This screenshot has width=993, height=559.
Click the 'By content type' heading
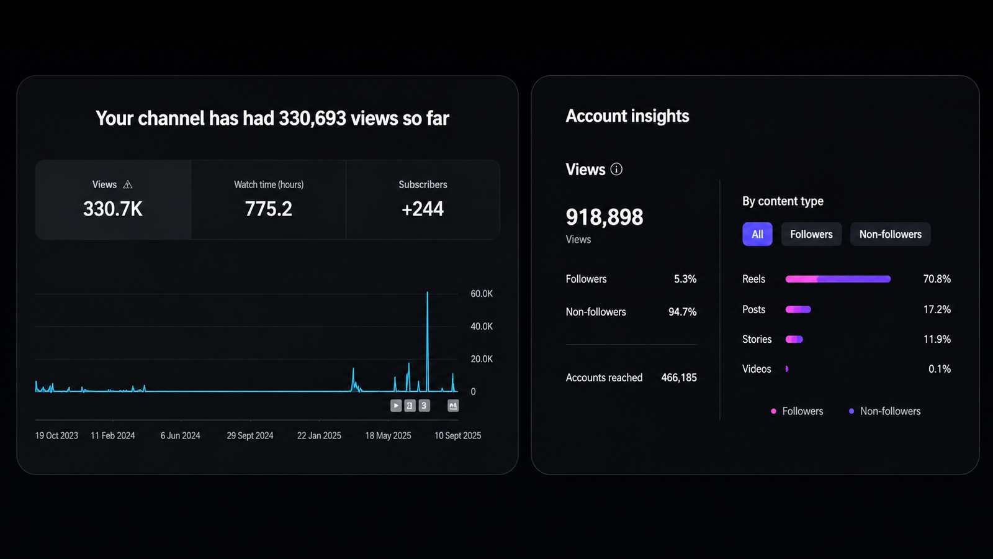(x=783, y=201)
